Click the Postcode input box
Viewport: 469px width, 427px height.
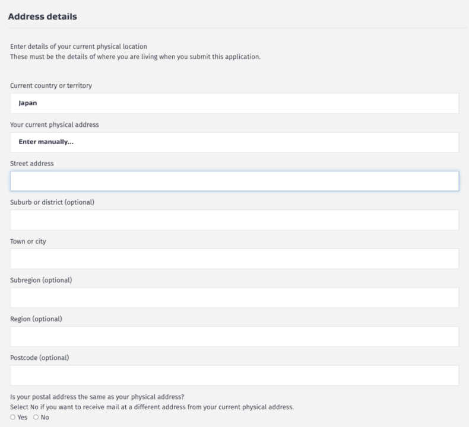coord(235,375)
